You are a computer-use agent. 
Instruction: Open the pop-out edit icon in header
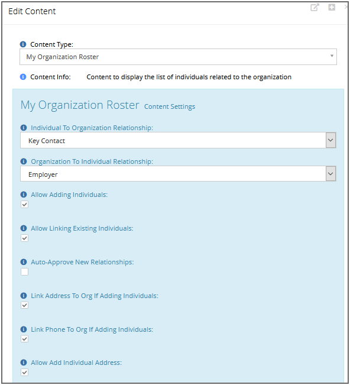[x=315, y=7]
